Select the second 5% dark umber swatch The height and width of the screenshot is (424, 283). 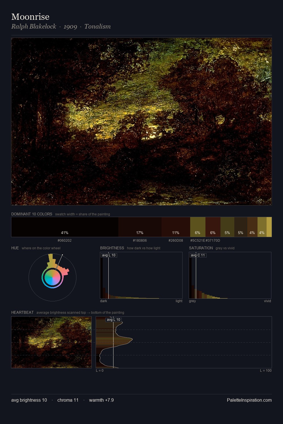click(241, 227)
